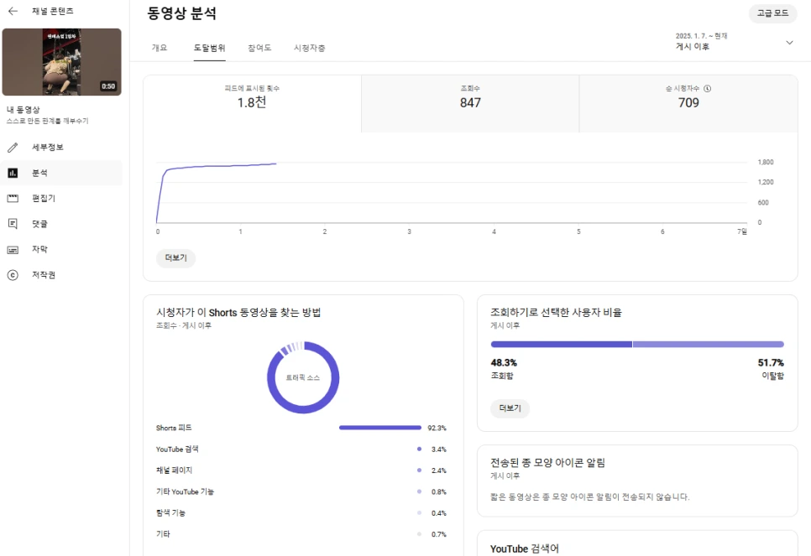811x556 pixels.
Task: Click the 트래픽 소스 donut chart
Action: (303, 377)
